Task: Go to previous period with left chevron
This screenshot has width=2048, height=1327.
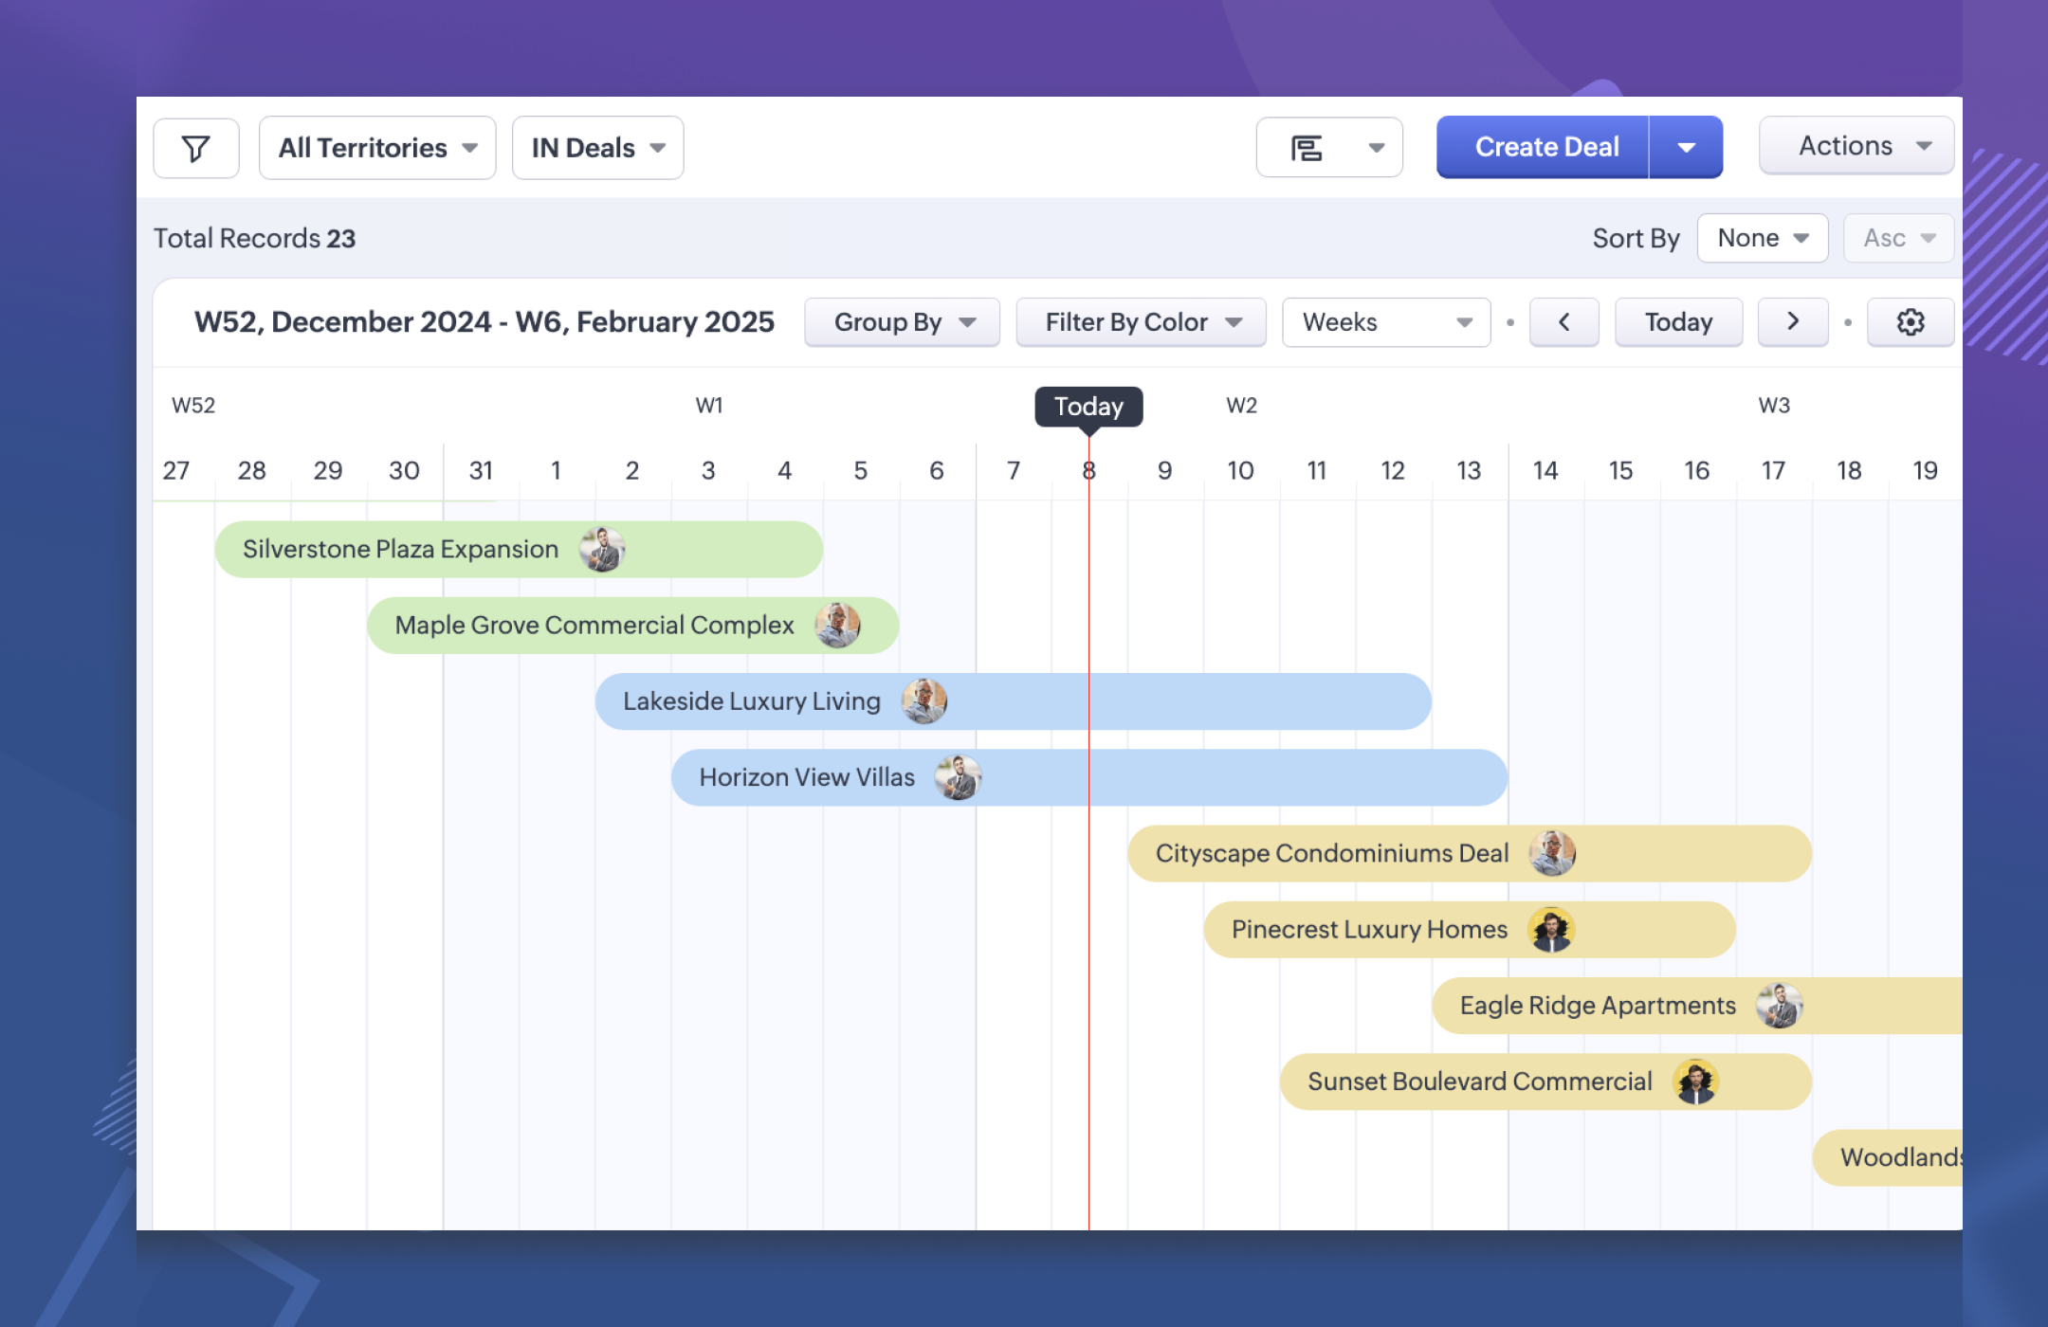Action: (x=1563, y=322)
